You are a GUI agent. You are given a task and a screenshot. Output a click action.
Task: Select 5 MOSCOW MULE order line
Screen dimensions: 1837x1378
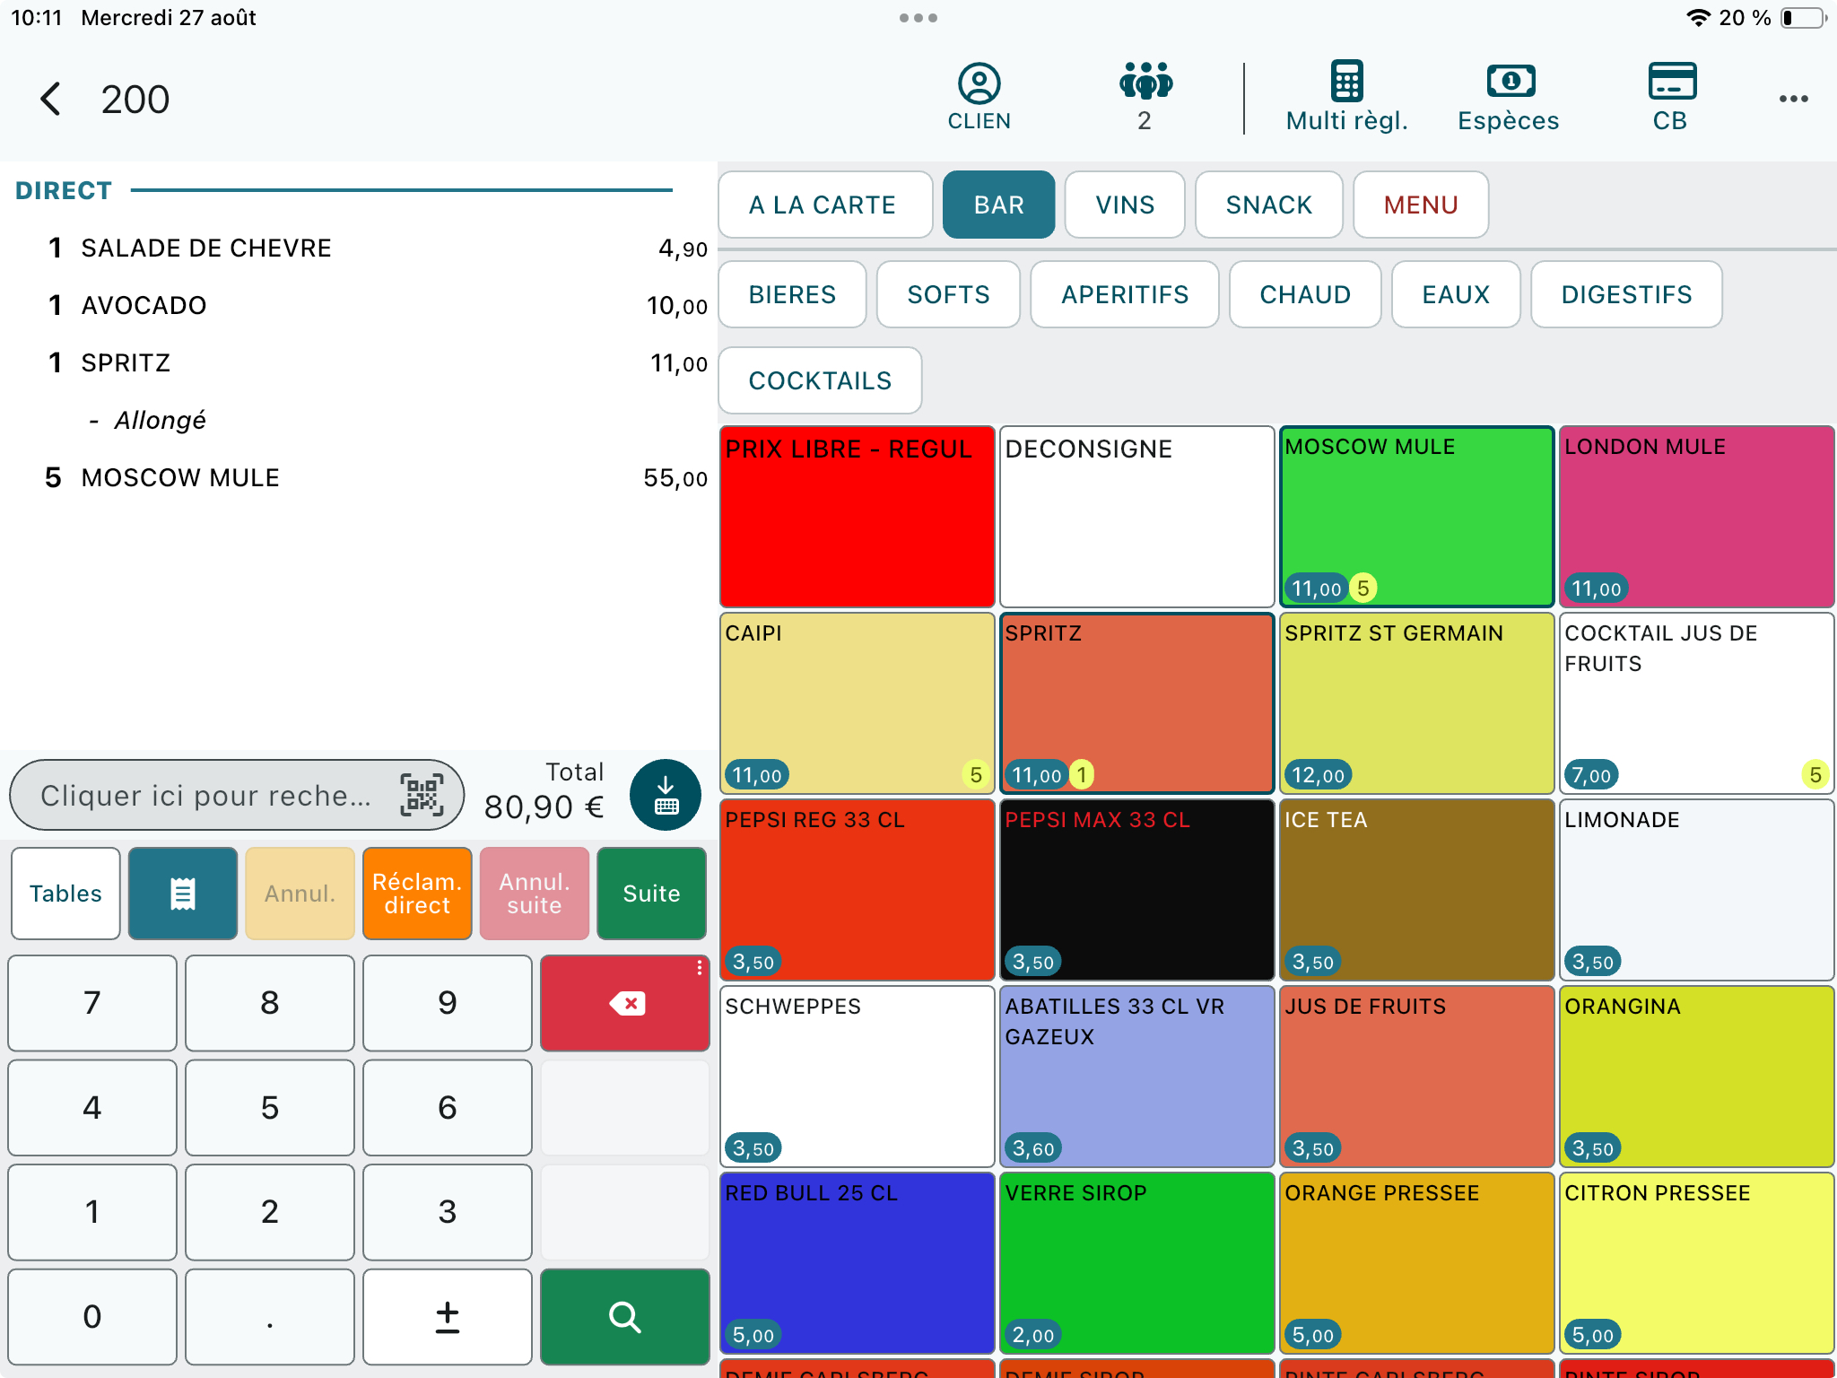click(x=359, y=477)
